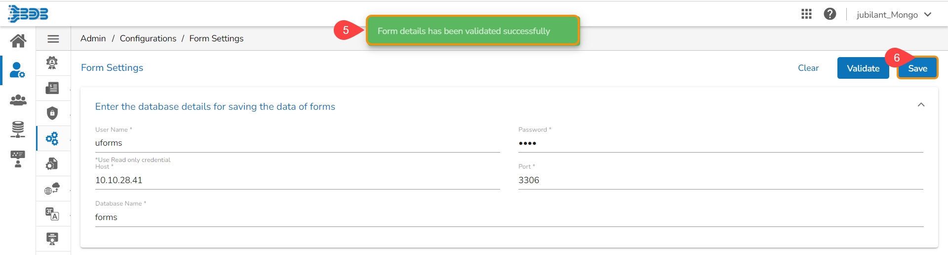Image resolution: width=948 pixels, height=255 pixels.
Task: Click the home icon in left sidebar
Action: tap(18, 41)
